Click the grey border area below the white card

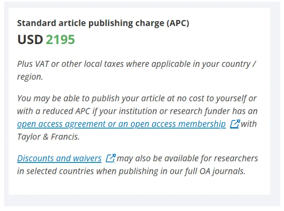[x=142, y=200]
